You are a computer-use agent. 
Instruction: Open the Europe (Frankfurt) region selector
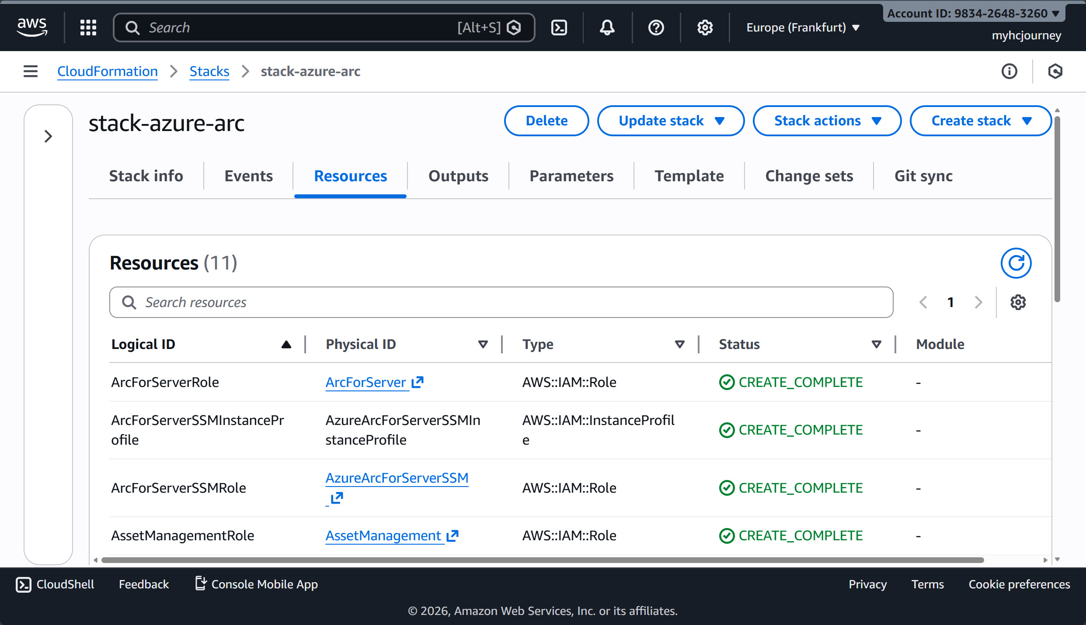point(803,28)
